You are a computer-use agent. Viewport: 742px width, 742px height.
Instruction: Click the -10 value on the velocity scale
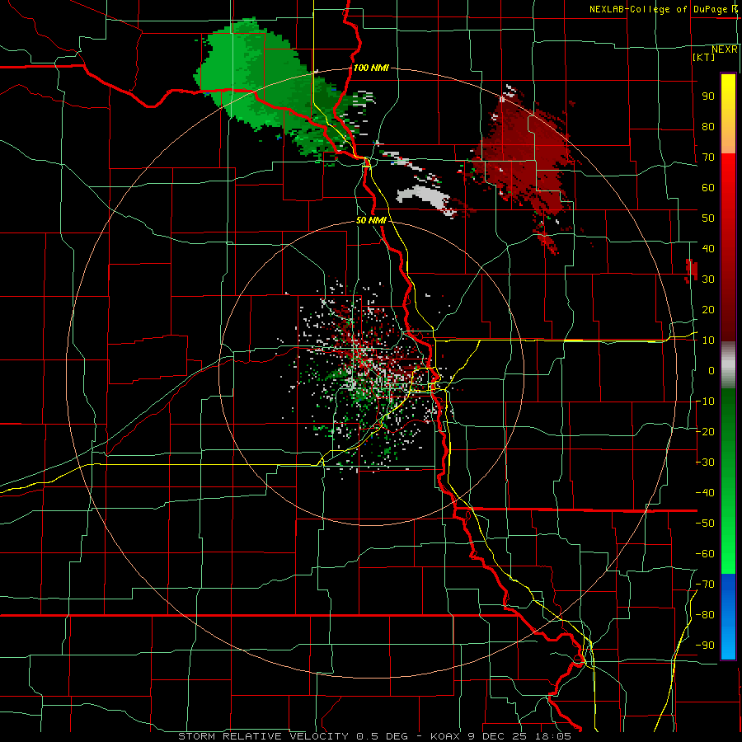pyautogui.click(x=705, y=402)
